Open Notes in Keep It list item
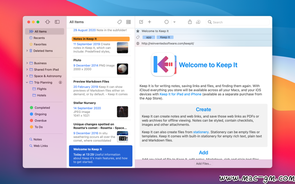Viewport: 295px width, 184px height. click(101, 45)
